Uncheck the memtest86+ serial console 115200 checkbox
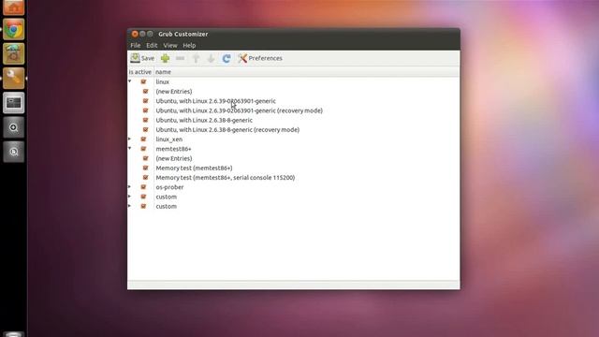Image resolution: width=599 pixels, height=337 pixels. tap(146, 177)
